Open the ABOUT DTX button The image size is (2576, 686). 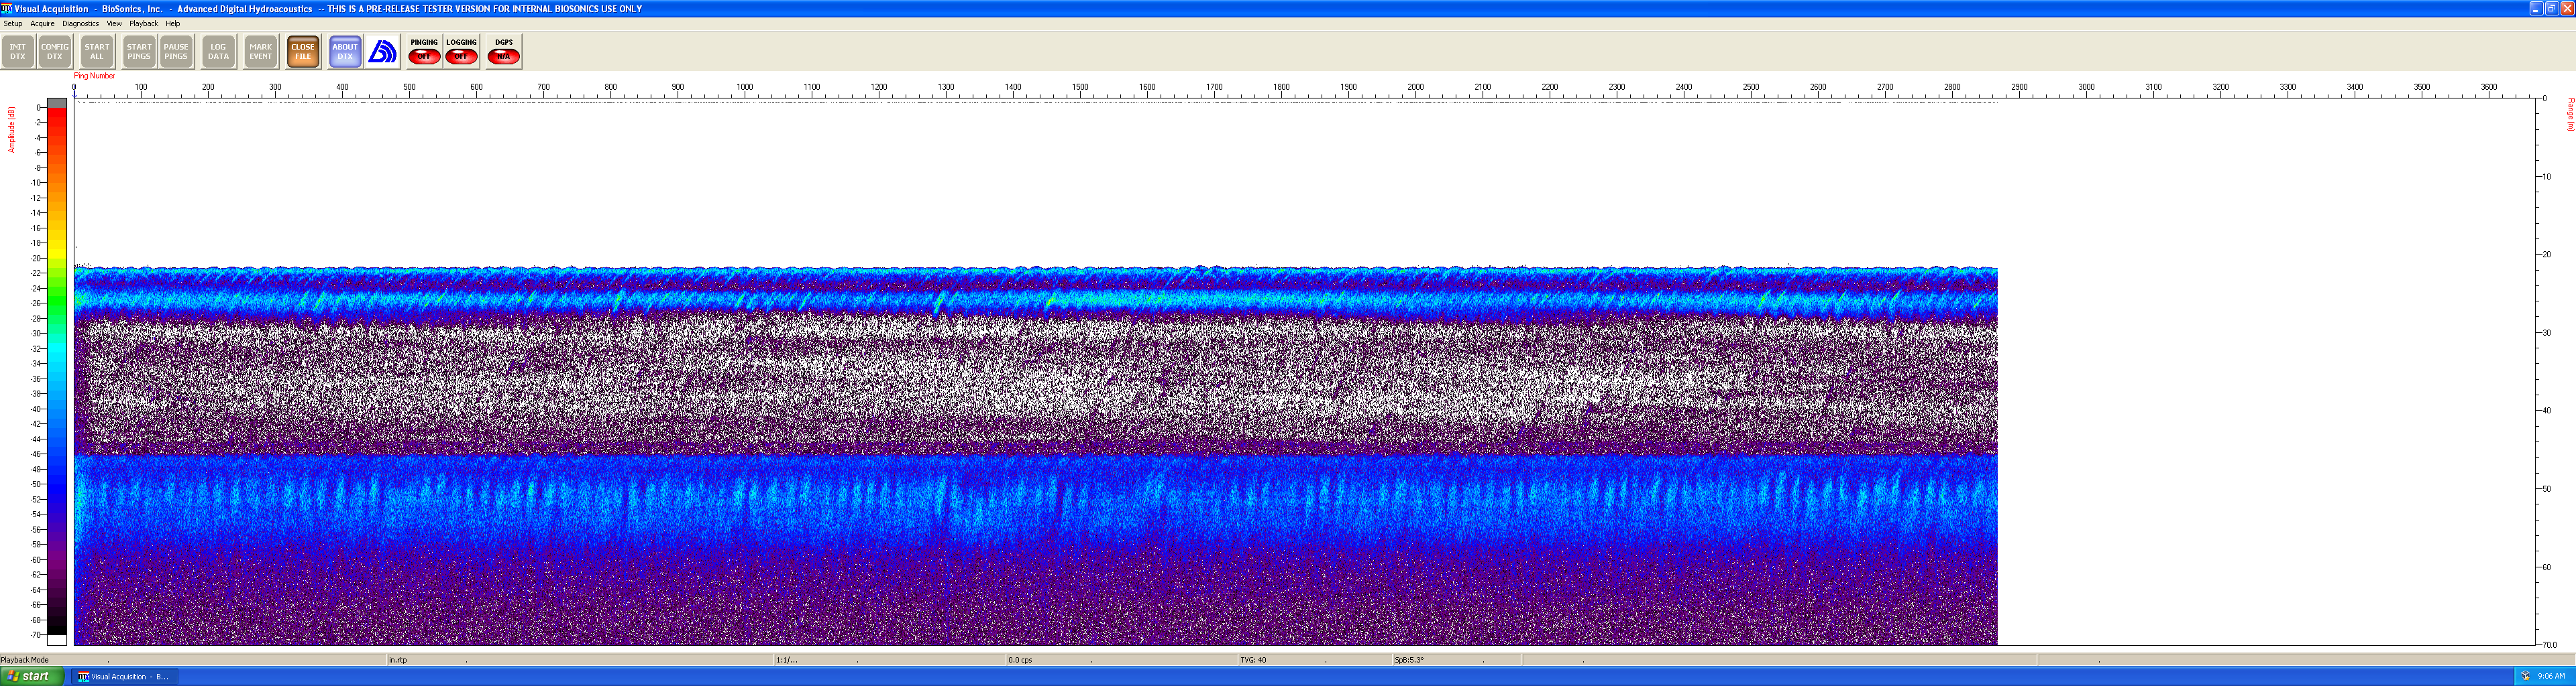click(345, 52)
